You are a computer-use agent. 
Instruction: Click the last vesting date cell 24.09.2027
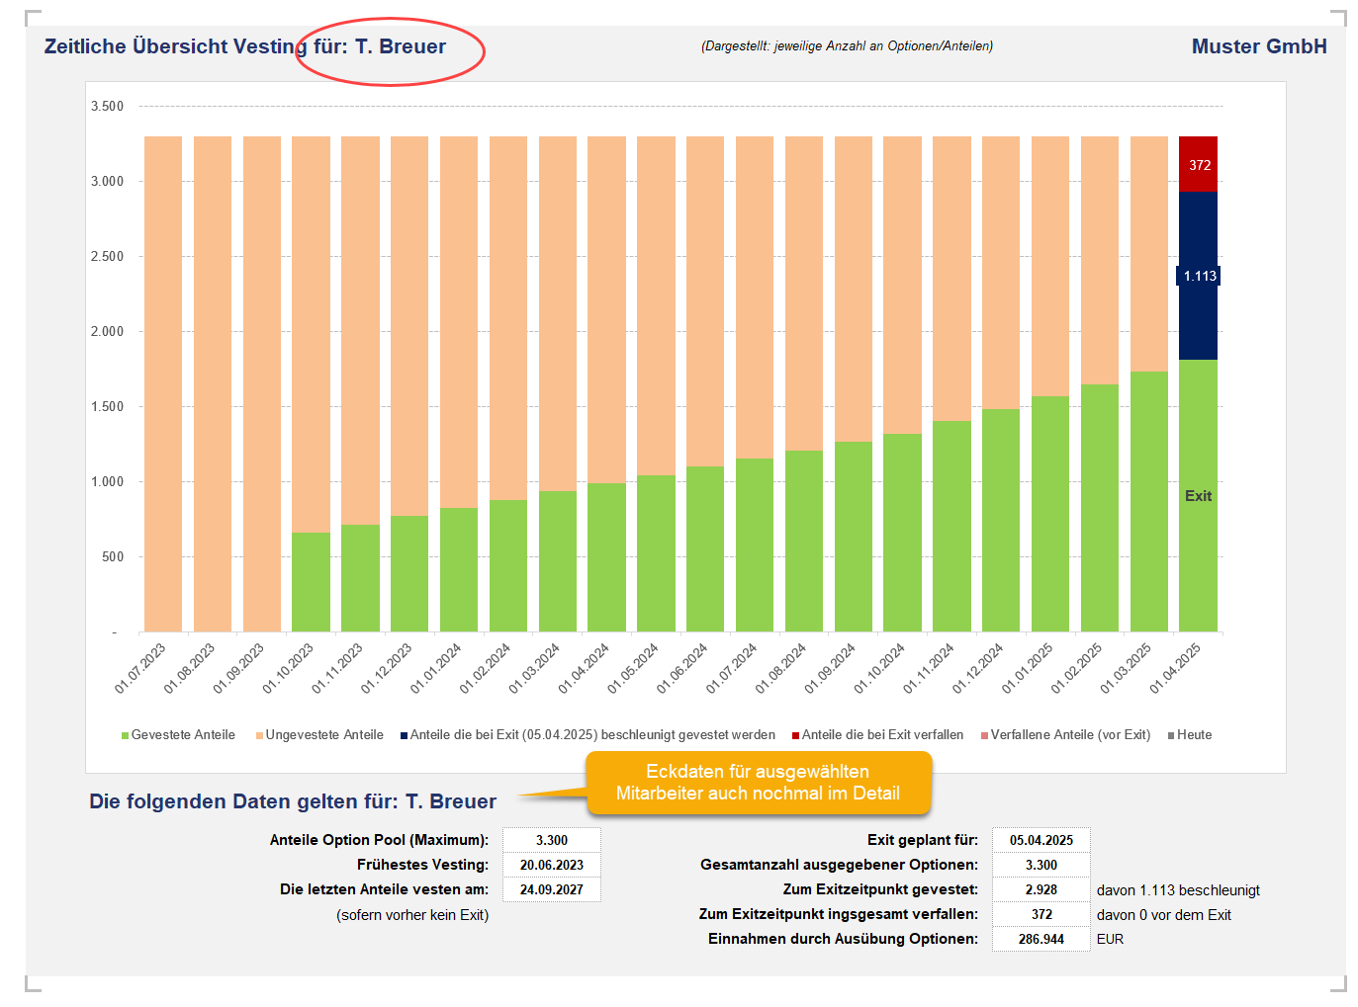click(551, 889)
